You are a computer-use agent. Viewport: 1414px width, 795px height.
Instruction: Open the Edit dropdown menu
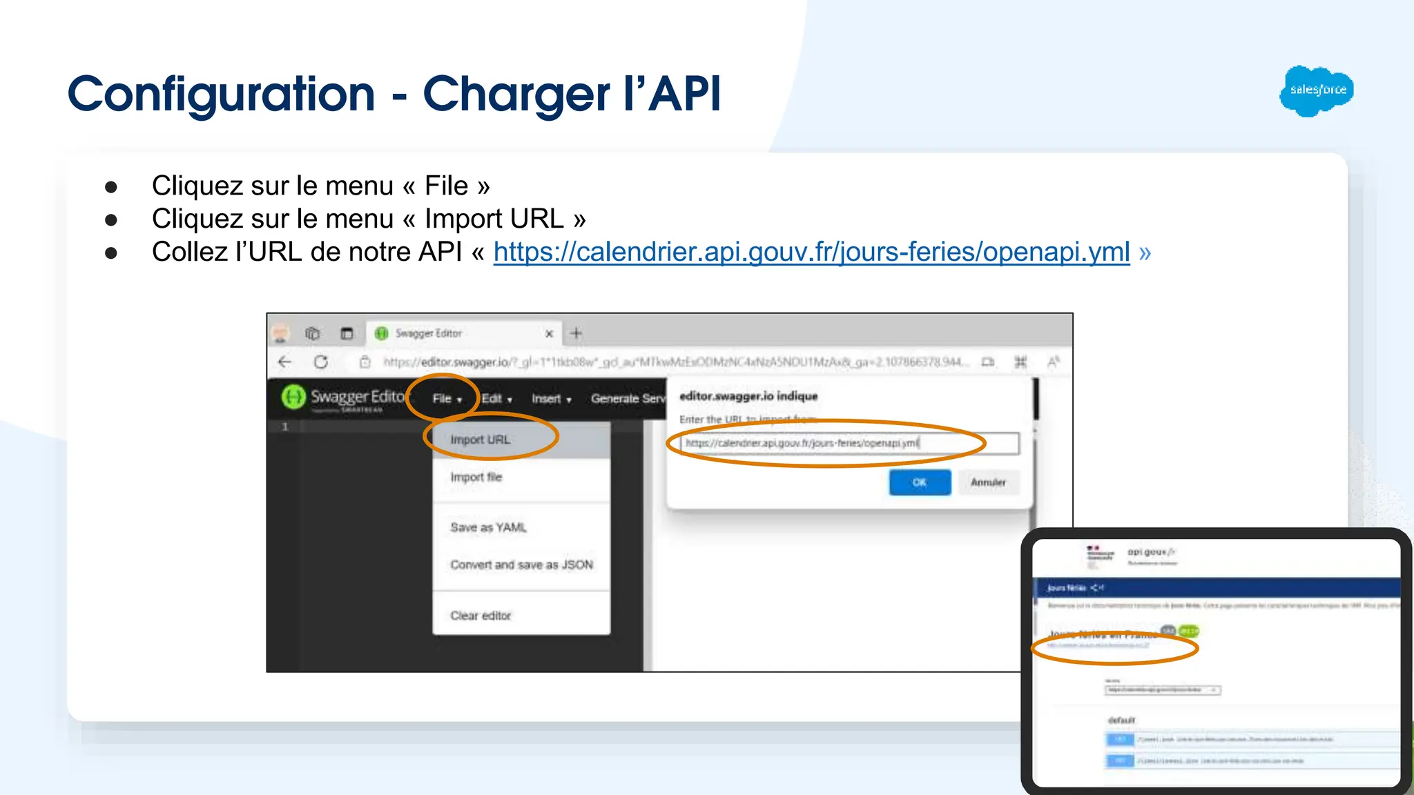click(x=497, y=399)
